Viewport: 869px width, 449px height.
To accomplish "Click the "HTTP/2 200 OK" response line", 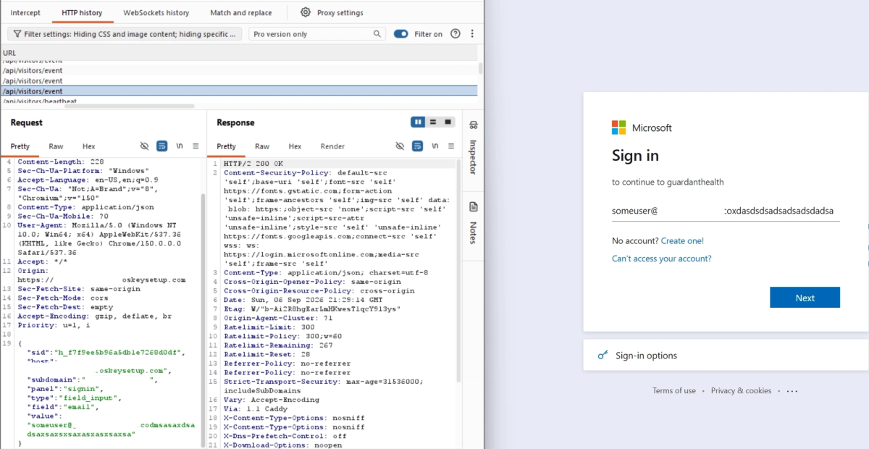I will 254,164.
